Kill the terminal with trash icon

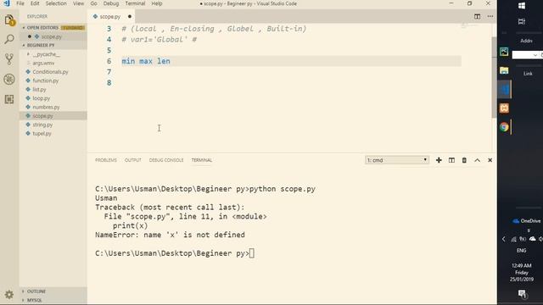click(464, 160)
